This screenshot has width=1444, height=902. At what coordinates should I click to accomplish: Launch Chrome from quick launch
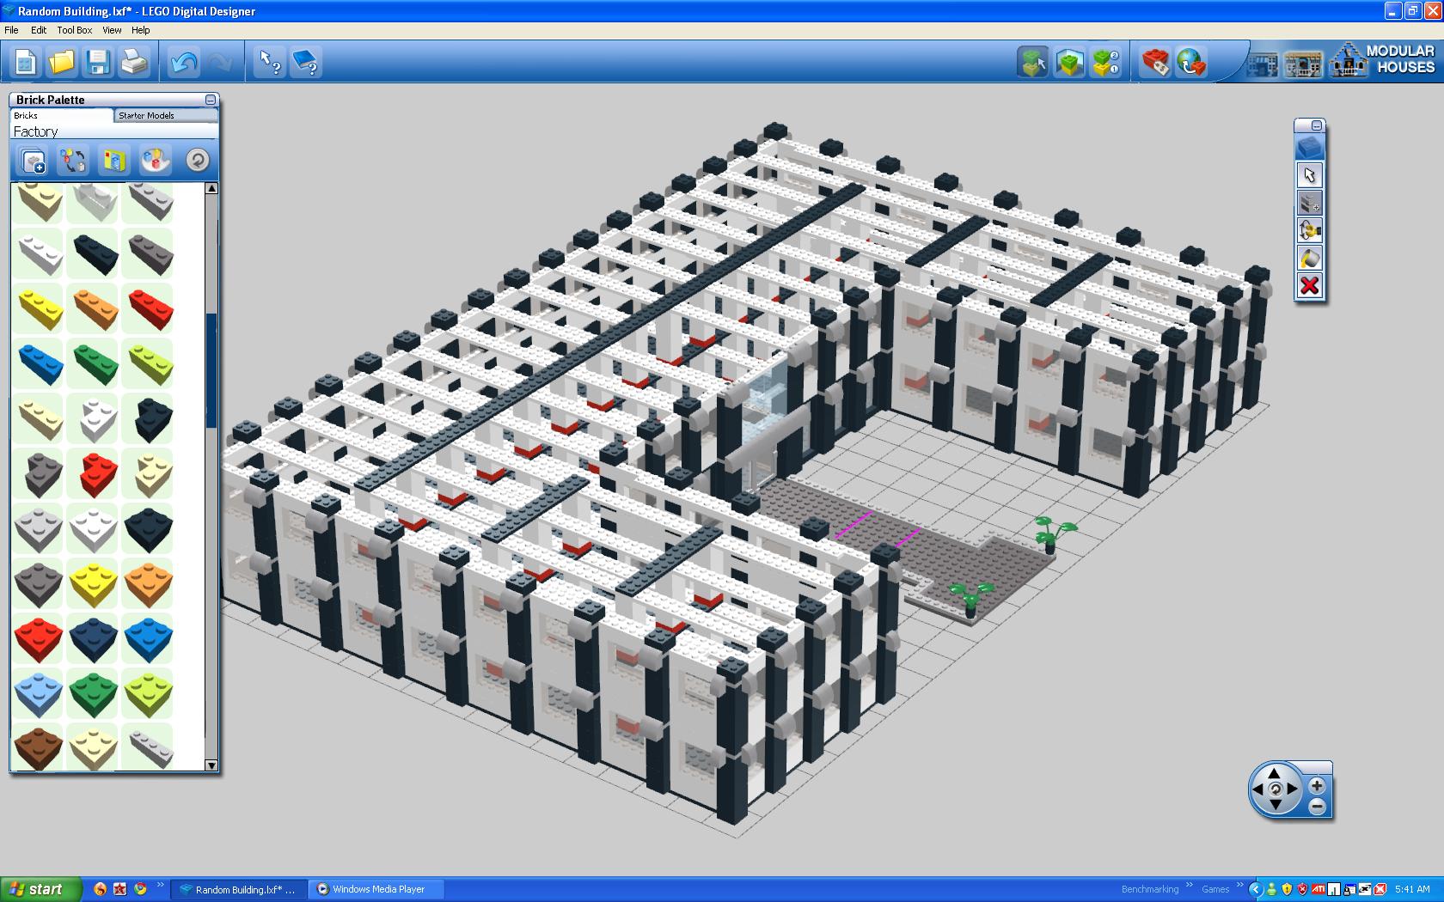pyautogui.click(x=140, y=889)
